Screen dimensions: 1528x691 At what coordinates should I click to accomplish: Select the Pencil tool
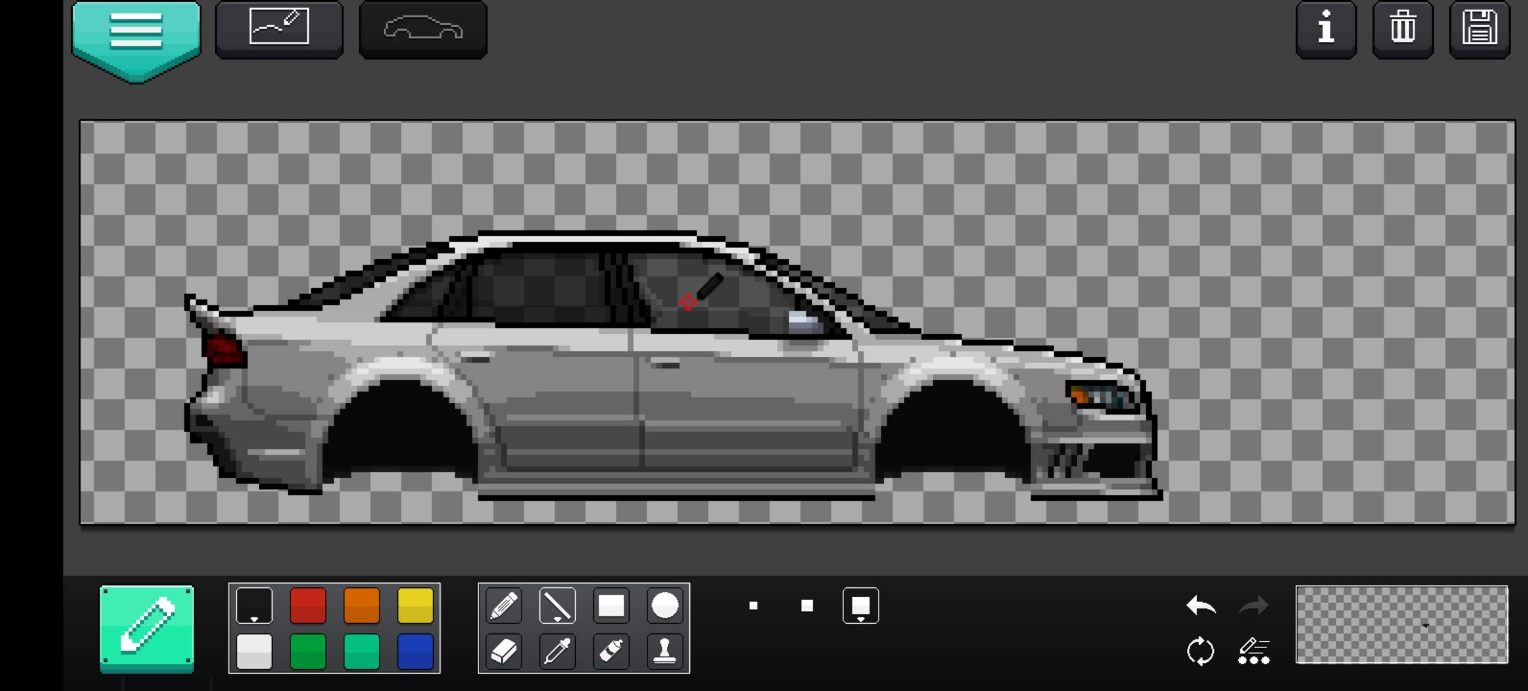pos(504,605)
